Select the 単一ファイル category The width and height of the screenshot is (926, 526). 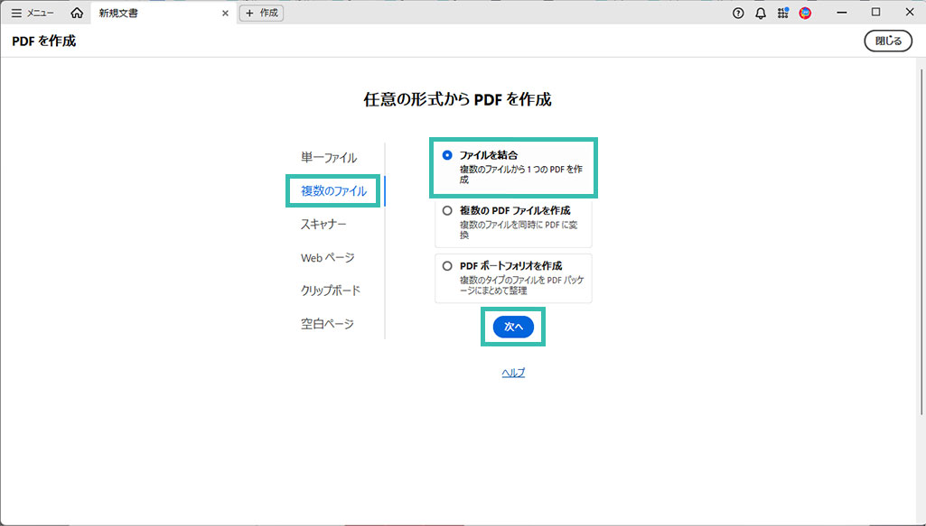coord(329,158)
